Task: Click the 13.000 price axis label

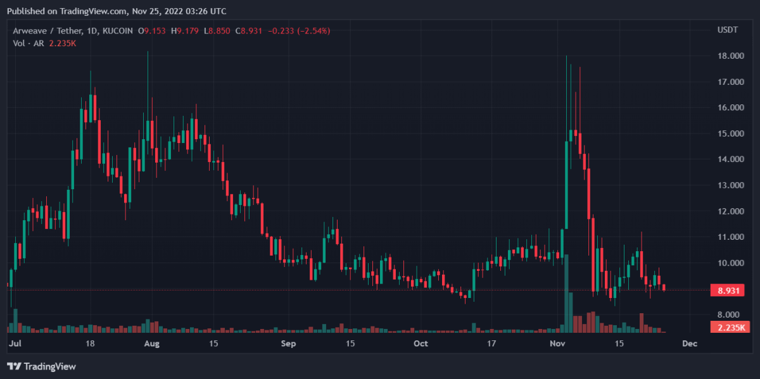Action: pyautogui.click(x=730, y=185)
